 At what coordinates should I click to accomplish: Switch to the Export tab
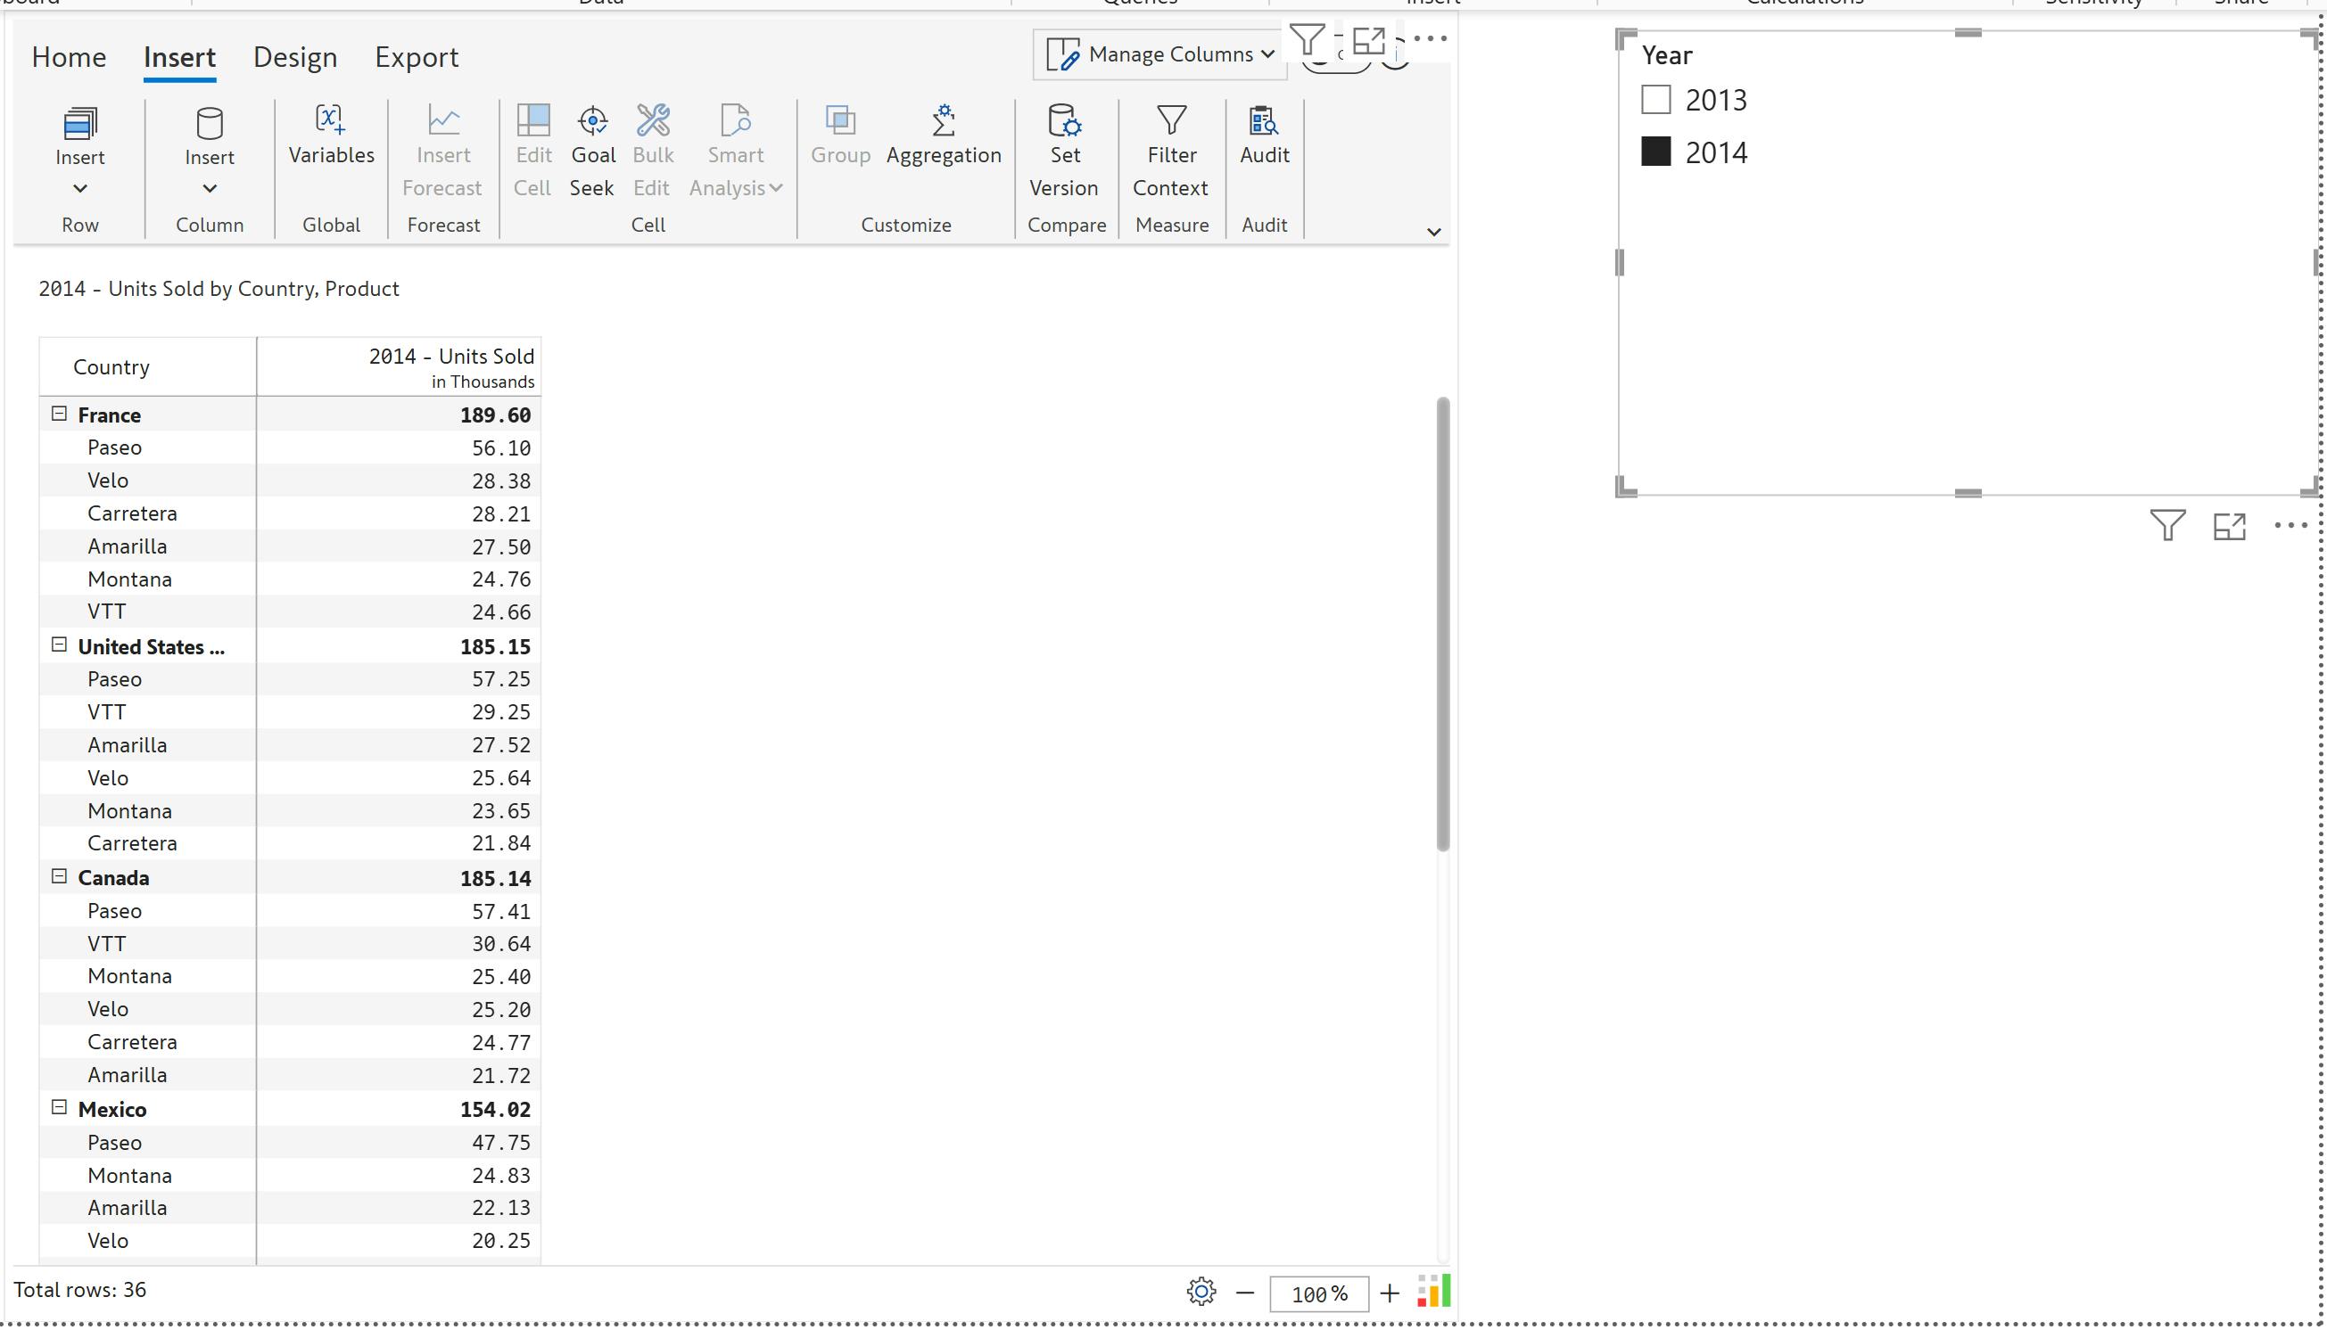[416, 58]
